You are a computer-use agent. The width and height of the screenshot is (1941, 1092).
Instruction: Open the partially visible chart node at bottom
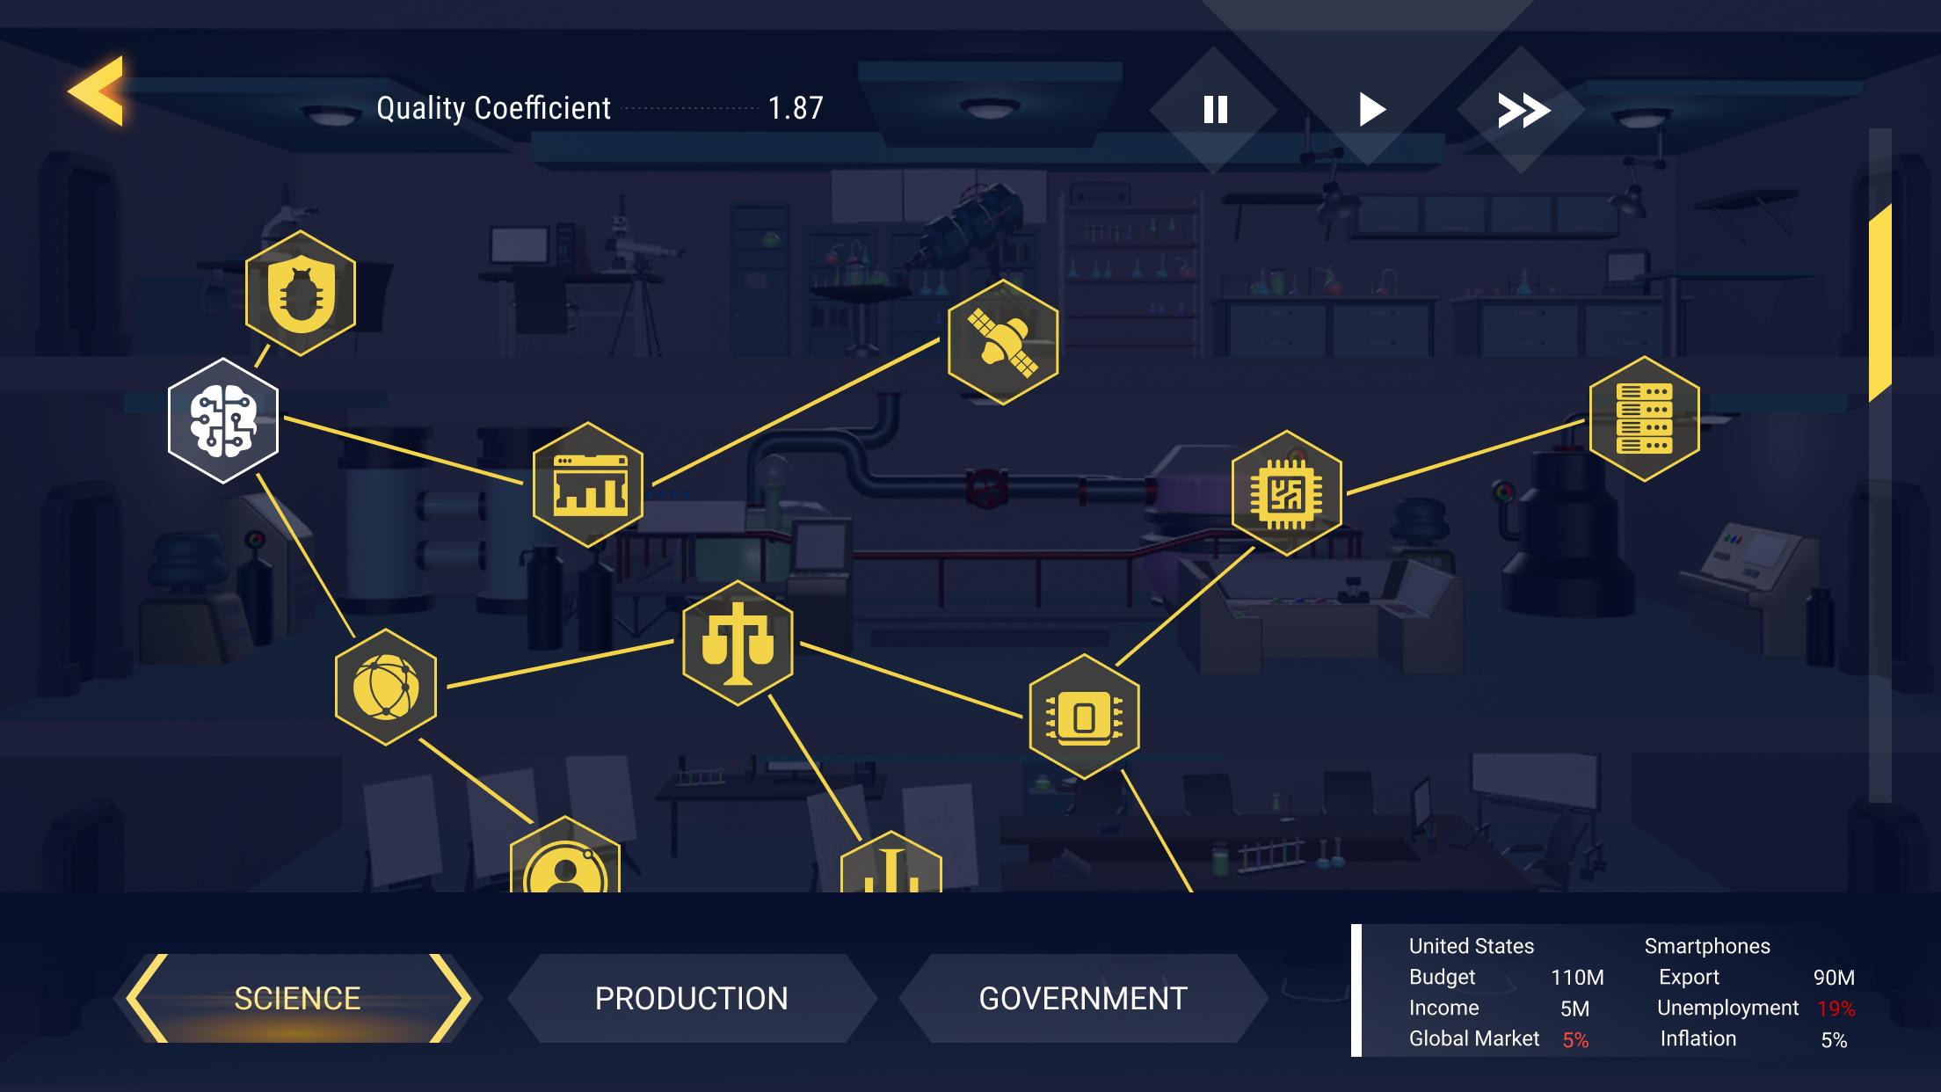point(891,863)
